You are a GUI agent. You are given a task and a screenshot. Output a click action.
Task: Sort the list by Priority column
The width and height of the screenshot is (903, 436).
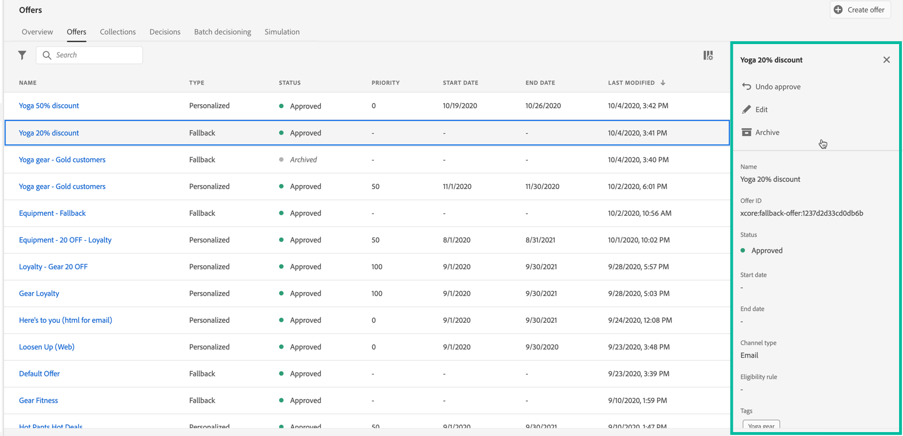[385, 83]
